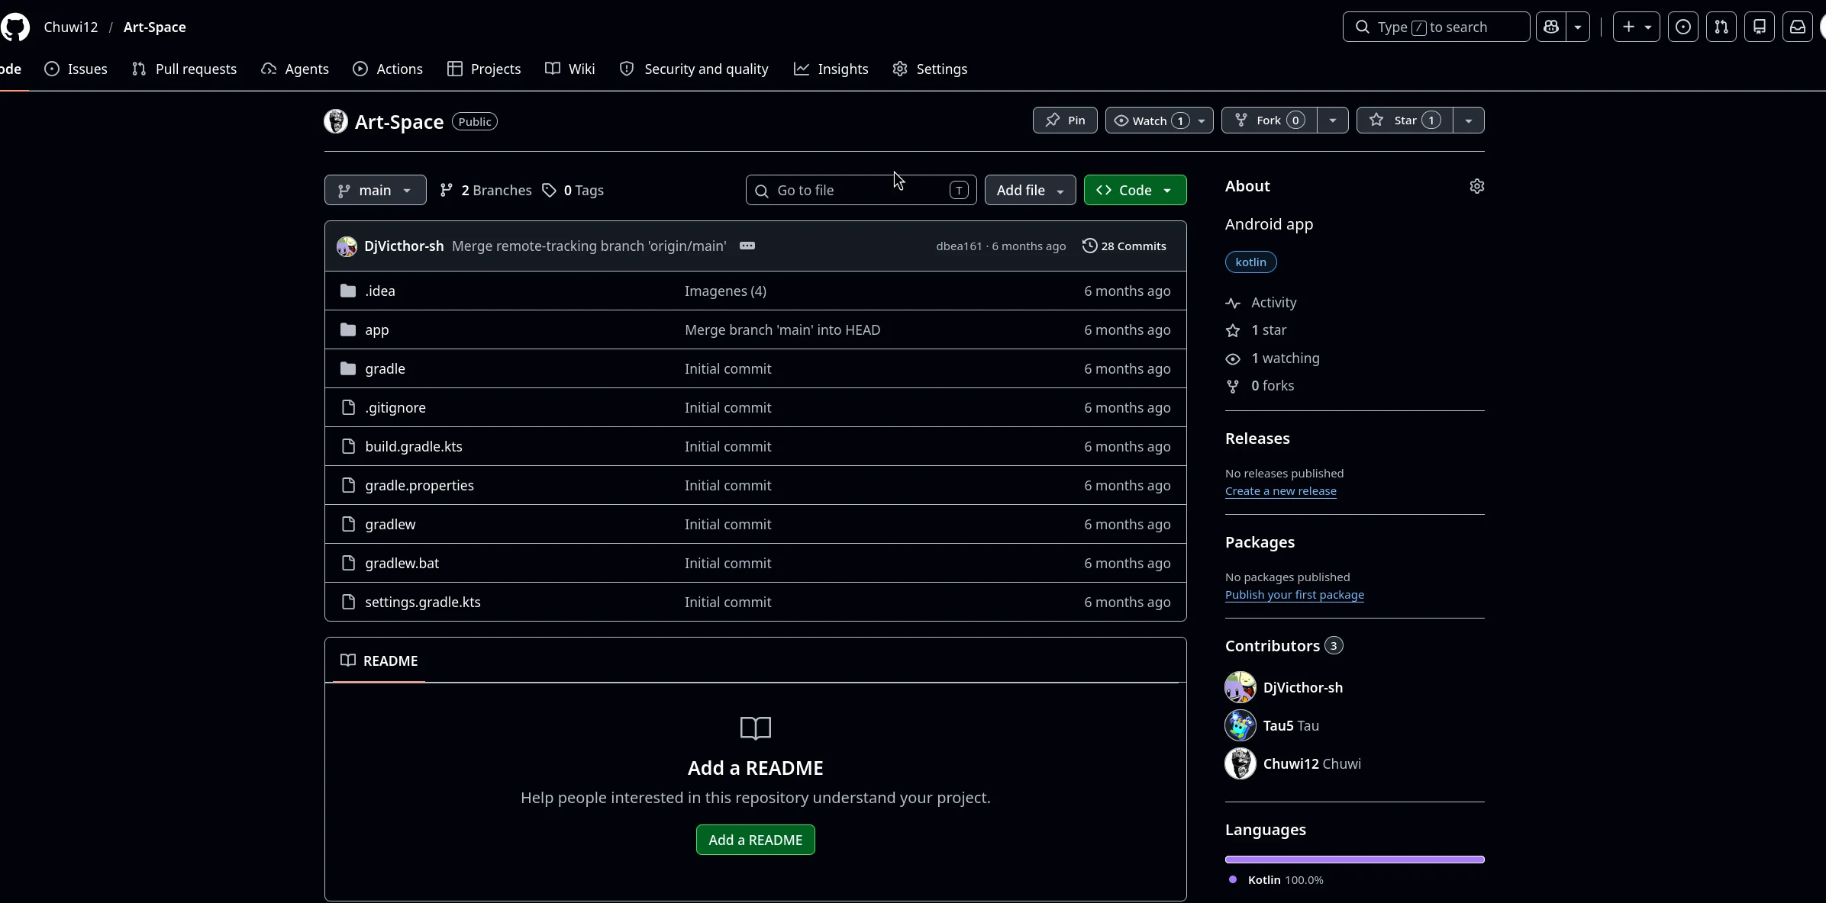Open repository Settings tab
This screenshot has width=1826, height=903.
pos(930,69)
